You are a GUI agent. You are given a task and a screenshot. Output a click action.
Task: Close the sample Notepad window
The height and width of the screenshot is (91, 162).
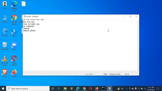click(x=136, y=16)
